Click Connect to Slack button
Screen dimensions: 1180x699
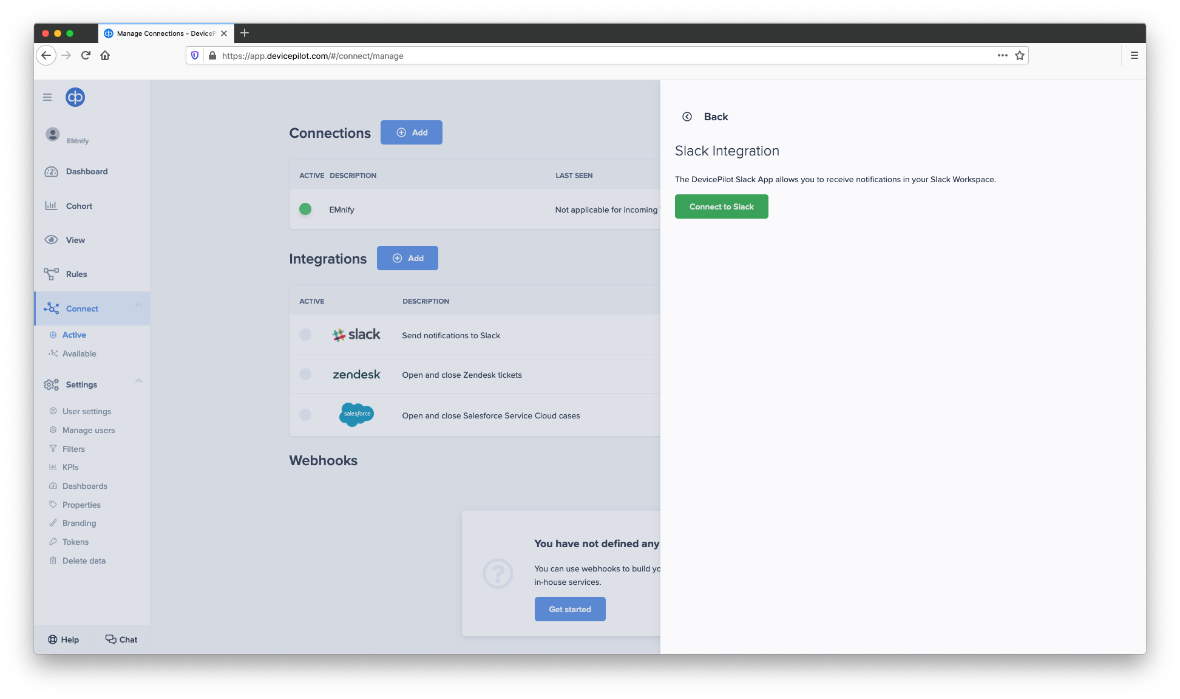coord(722,206)
